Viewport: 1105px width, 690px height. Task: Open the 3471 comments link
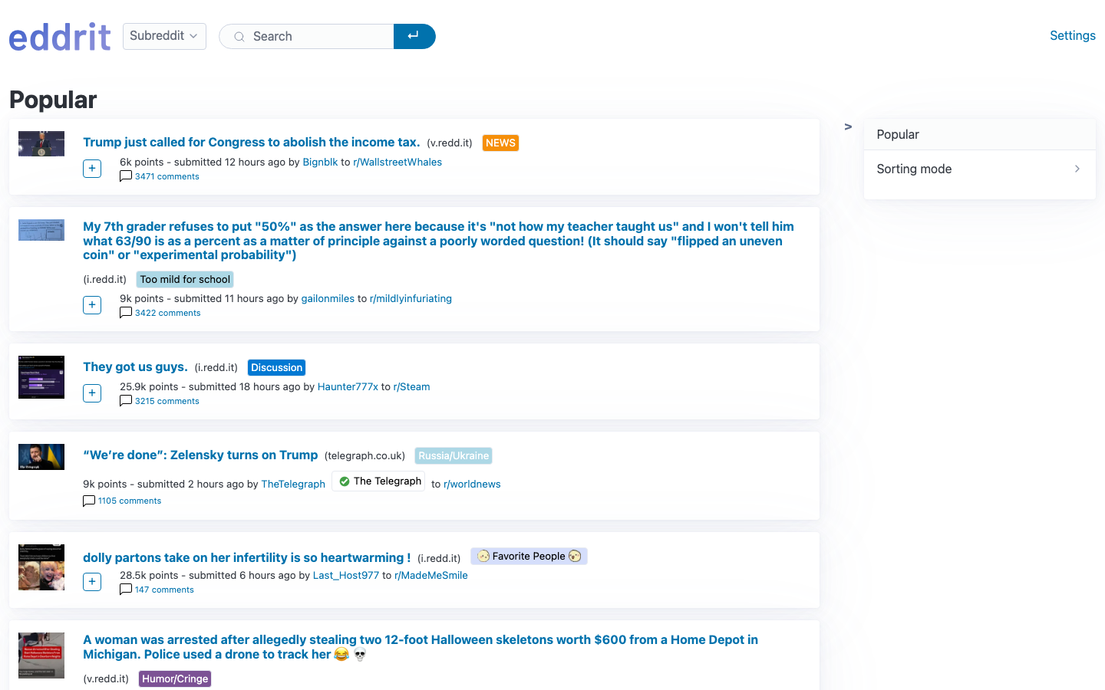tap(167, 176)
